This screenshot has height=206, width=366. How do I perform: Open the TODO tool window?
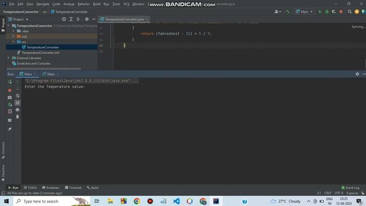pyautogui.click(x=30, y=188)
